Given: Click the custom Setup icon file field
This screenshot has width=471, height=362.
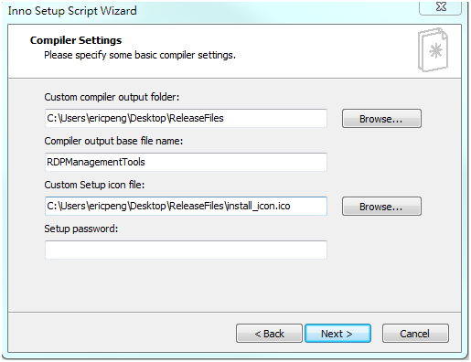Looking at the screenshot, I should pos(186,206).
